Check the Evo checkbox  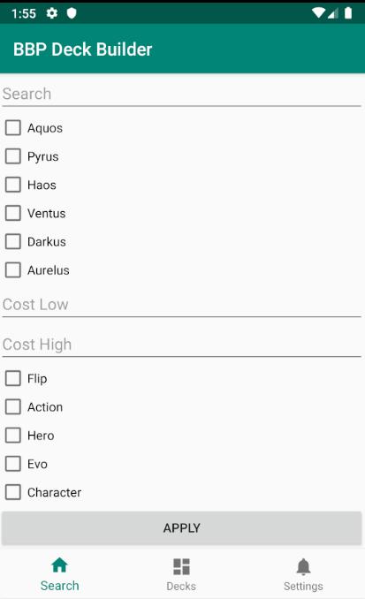click(13, 464)
